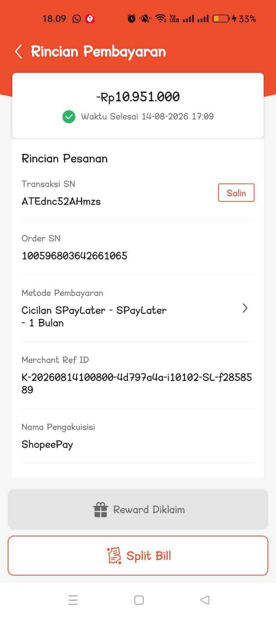Tap the Rincian Pembayaran header title

(x=98, y=52)
